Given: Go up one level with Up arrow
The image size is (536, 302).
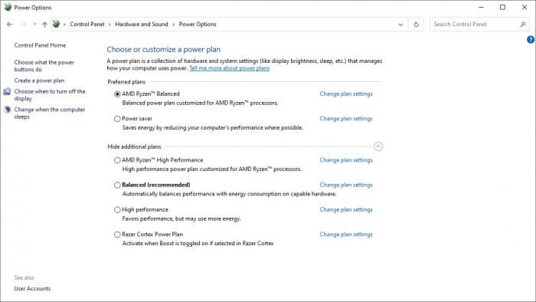Looking at the screenshot, I should coord(44,25).
